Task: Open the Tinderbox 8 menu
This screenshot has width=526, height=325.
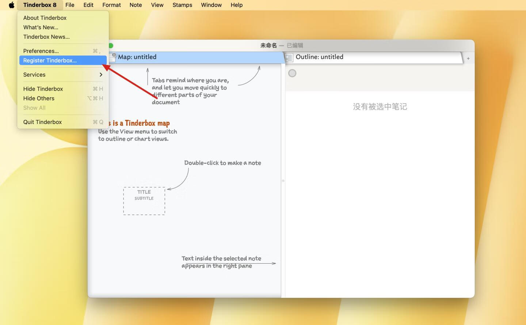Action: [40, 5]
